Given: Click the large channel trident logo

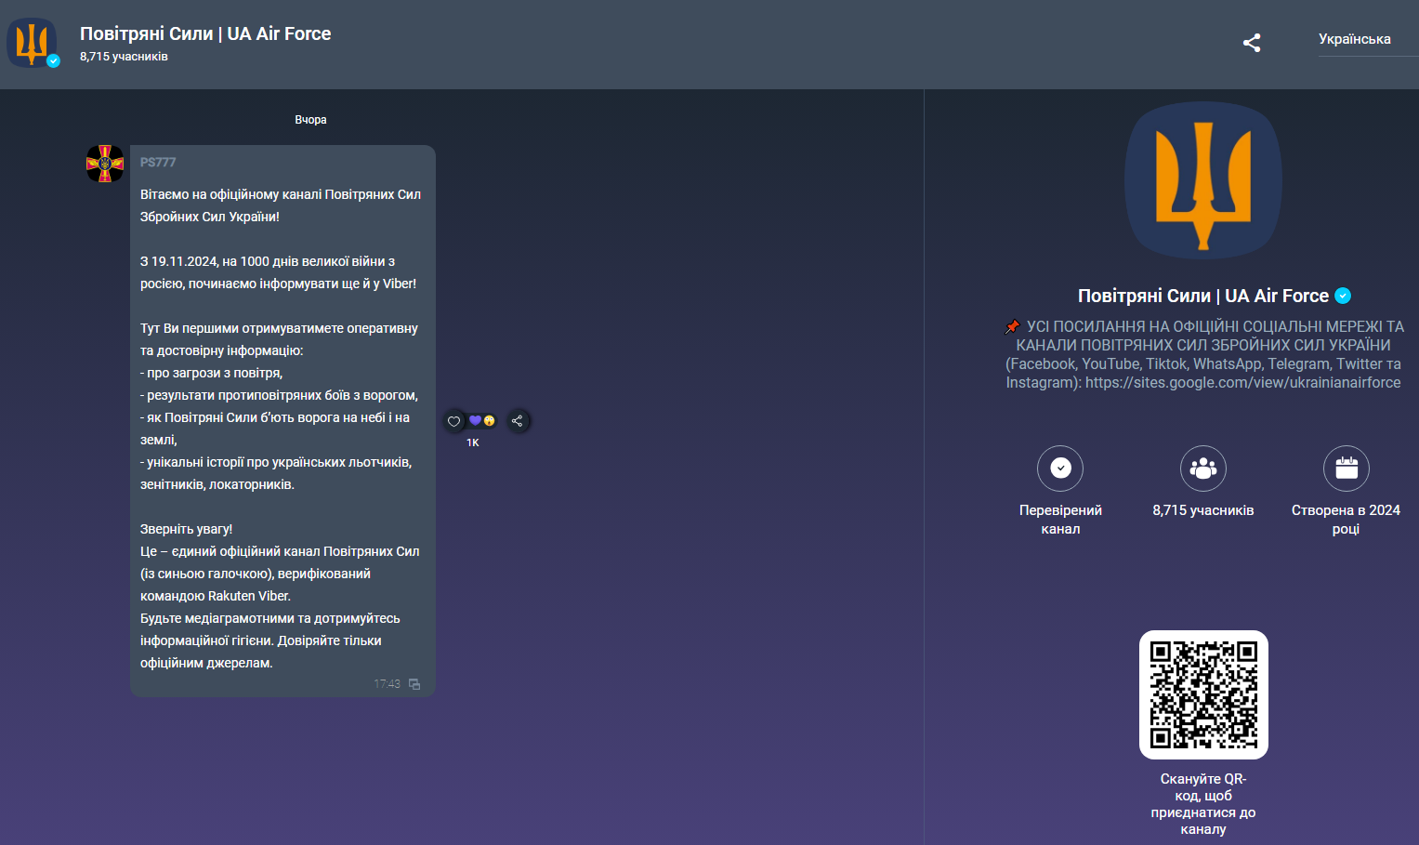Looking at the screenshot, I should point(1203,180).
